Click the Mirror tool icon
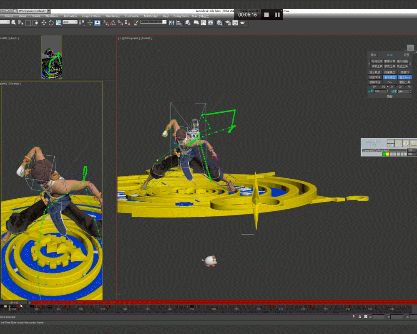 [x=172, y=23]
